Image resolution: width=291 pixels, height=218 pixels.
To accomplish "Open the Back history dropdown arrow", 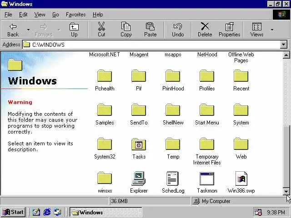I will (x=28, y=30).
